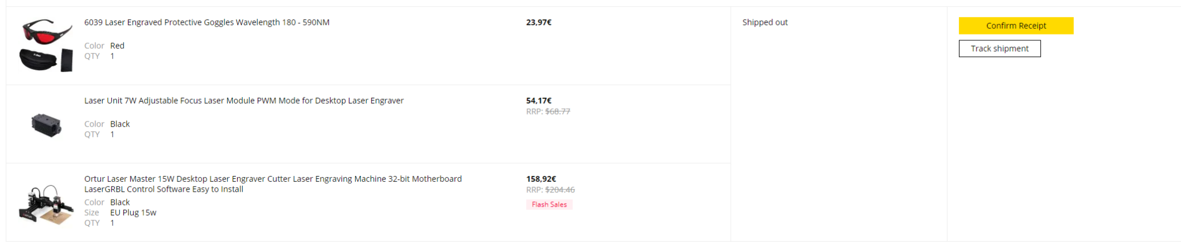Open 6039 Laser Engraved Protective Goggles link
1181x244 pixels.
click(206, 22)
